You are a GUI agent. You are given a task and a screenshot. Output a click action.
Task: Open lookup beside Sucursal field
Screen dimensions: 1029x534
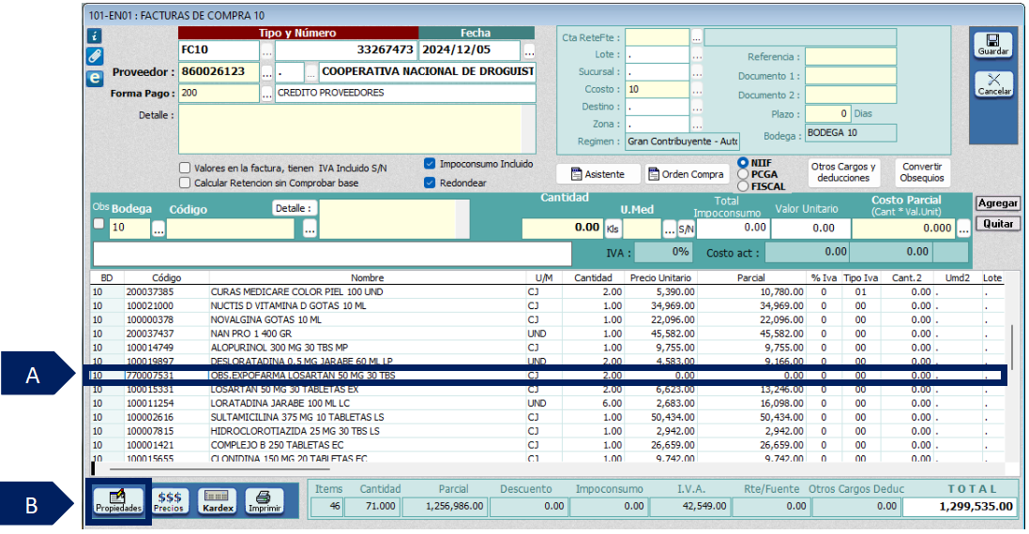(x=696, y=72)
